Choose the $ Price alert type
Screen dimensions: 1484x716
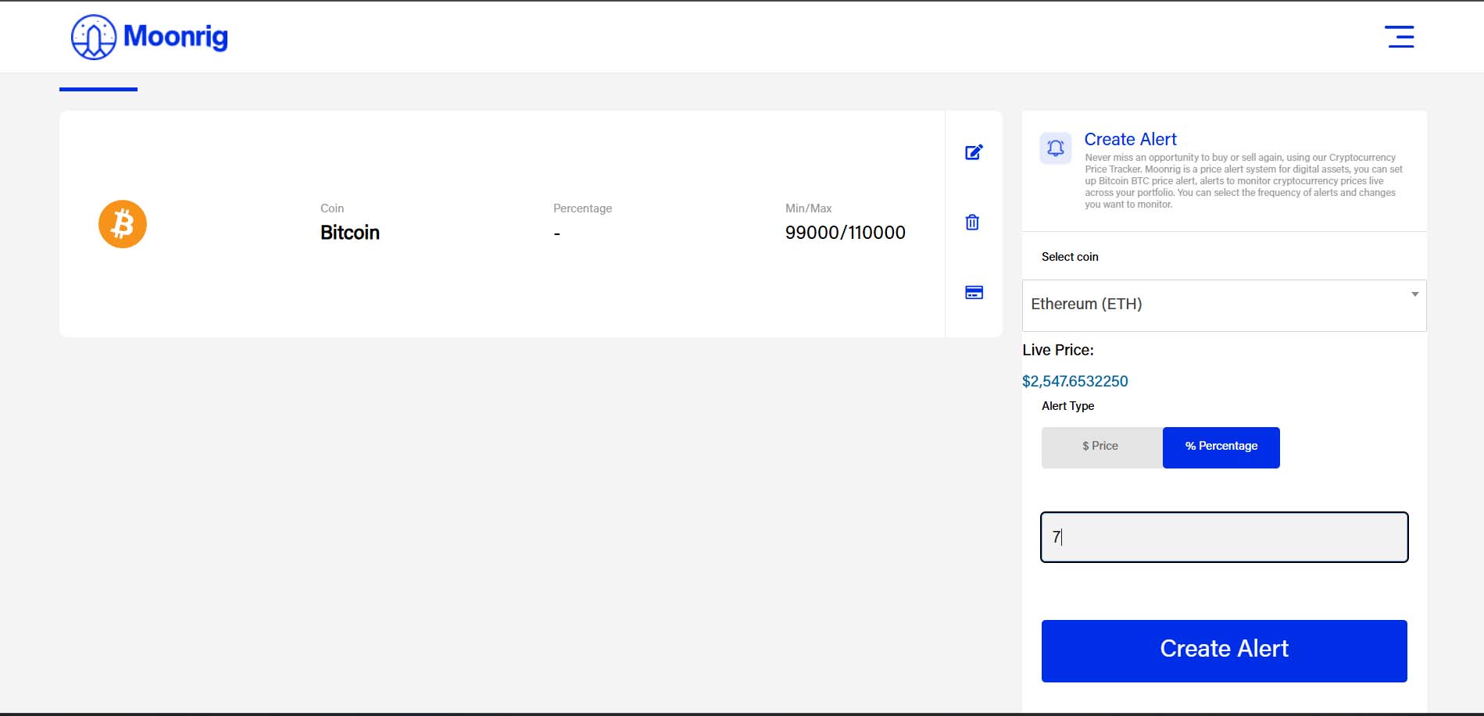coord(1102,447)
